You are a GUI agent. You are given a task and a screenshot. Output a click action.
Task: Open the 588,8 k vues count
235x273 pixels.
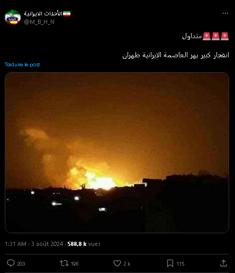pyautogui.click(x=84, y=244)
